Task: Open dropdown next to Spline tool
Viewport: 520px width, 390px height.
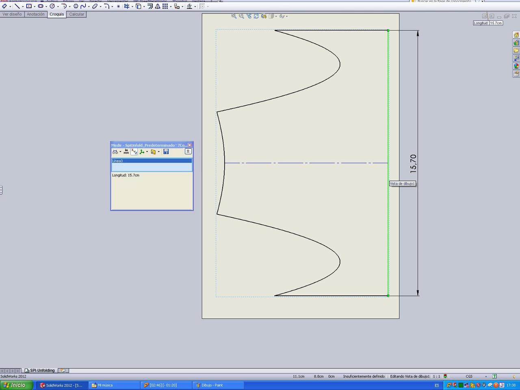Action: tap(89, 6)
